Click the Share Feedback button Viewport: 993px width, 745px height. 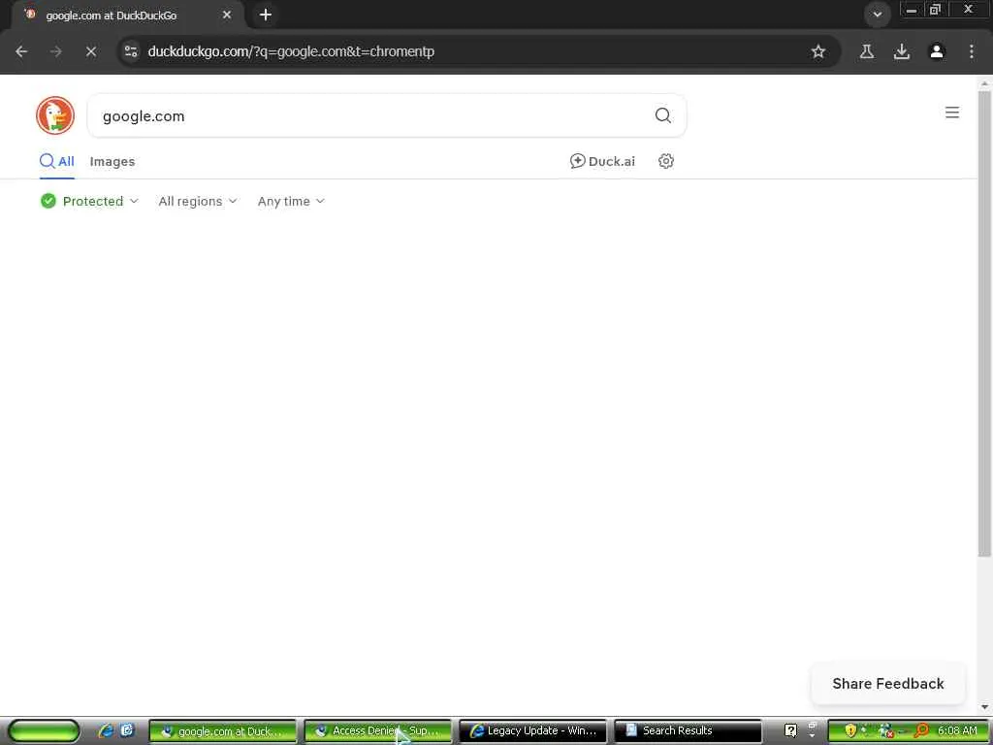[x=888, y=684]
